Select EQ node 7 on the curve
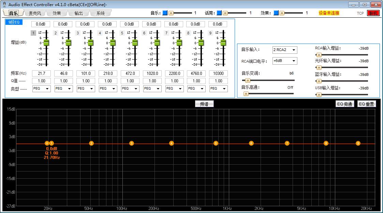This screenshot has height=213, width=383. tap(287, 143)
